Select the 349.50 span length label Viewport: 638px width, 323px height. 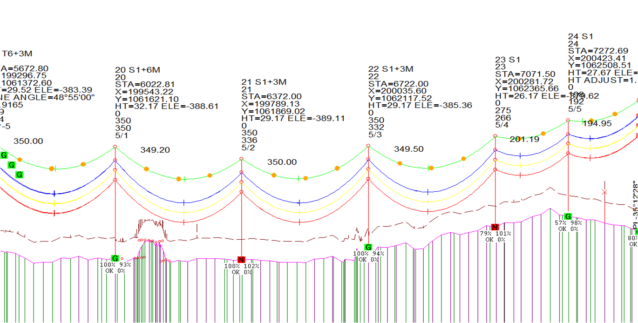click(409, 149)
